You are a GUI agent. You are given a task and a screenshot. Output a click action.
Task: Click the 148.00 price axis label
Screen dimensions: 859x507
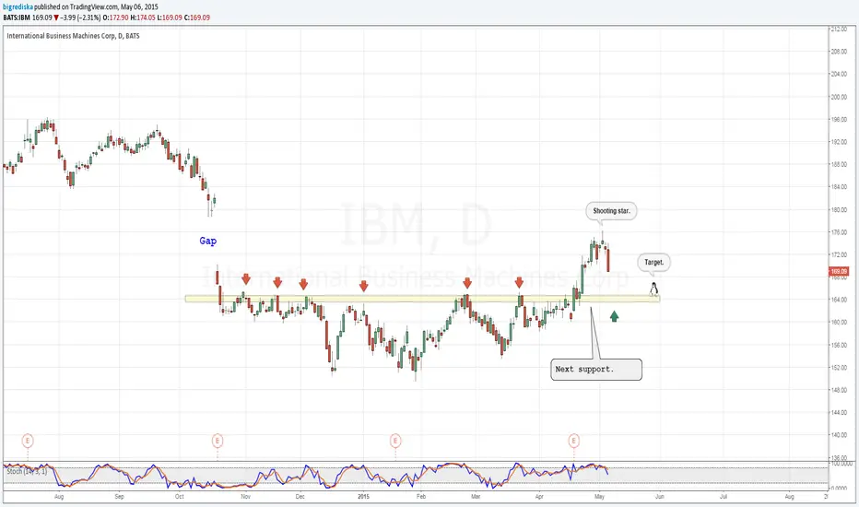pos(839,390)
